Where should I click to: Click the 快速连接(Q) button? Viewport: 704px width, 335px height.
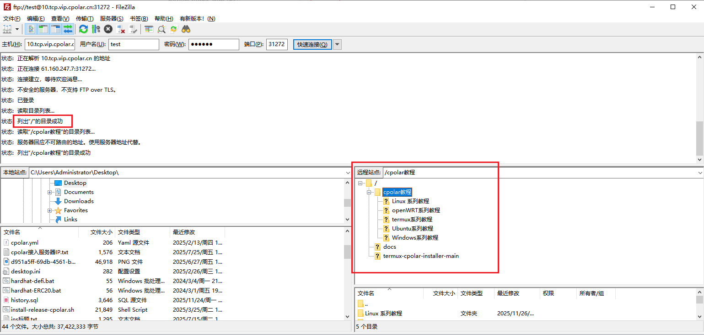(x=312, y=44)
